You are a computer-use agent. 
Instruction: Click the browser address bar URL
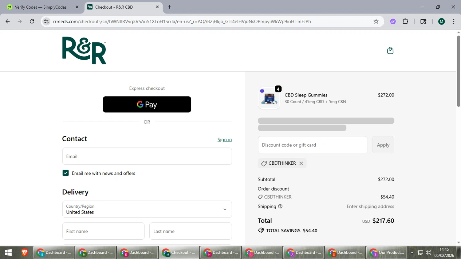click(182, 22)
